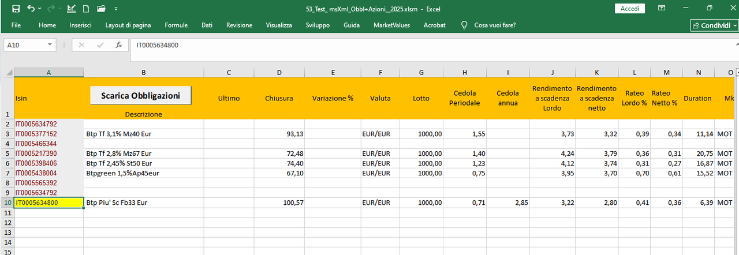Screen dimensions: 739x255
Task: Click the yellow cell IT0005634800
Action: (48, 202)
